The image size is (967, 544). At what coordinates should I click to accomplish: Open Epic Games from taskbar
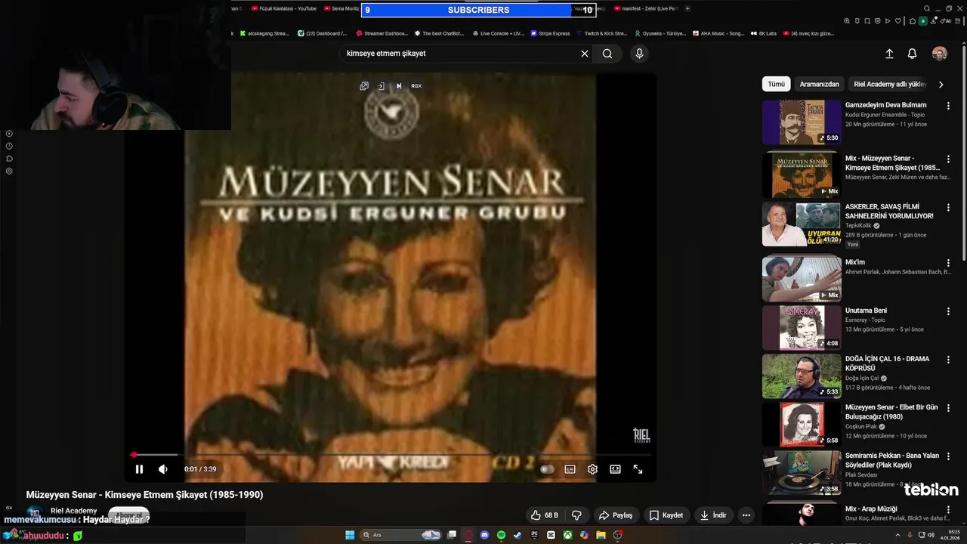pos(534,535)
